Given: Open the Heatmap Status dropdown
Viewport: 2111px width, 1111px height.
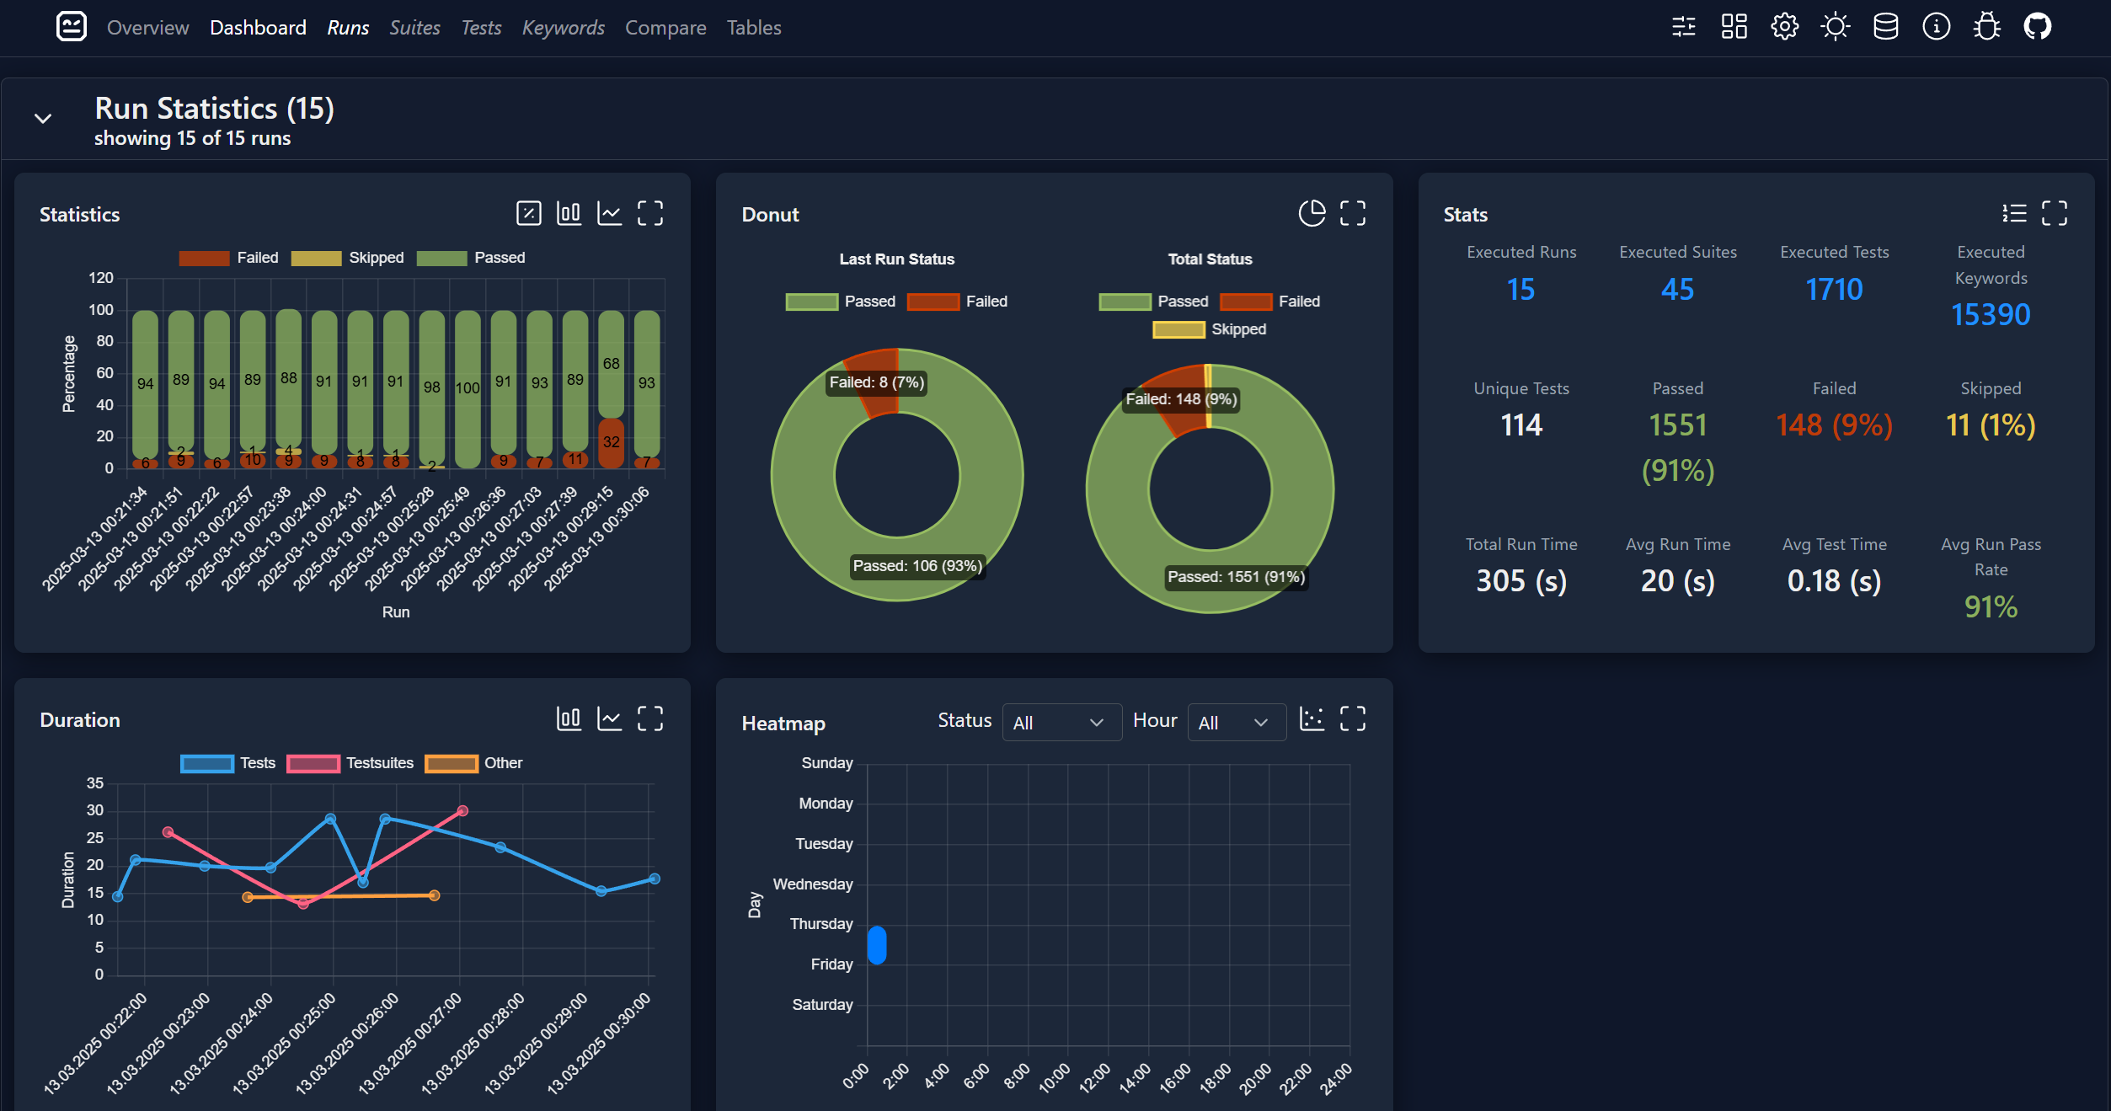Looking at the screenshot, I should 1061,723.
